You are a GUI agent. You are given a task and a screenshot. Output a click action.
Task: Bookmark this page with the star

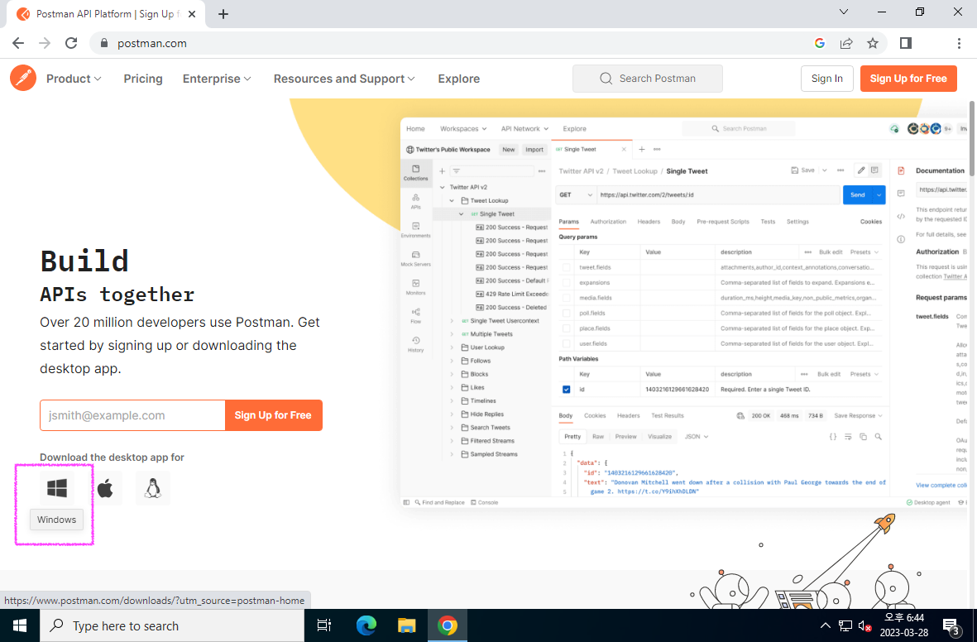point(872,43)
